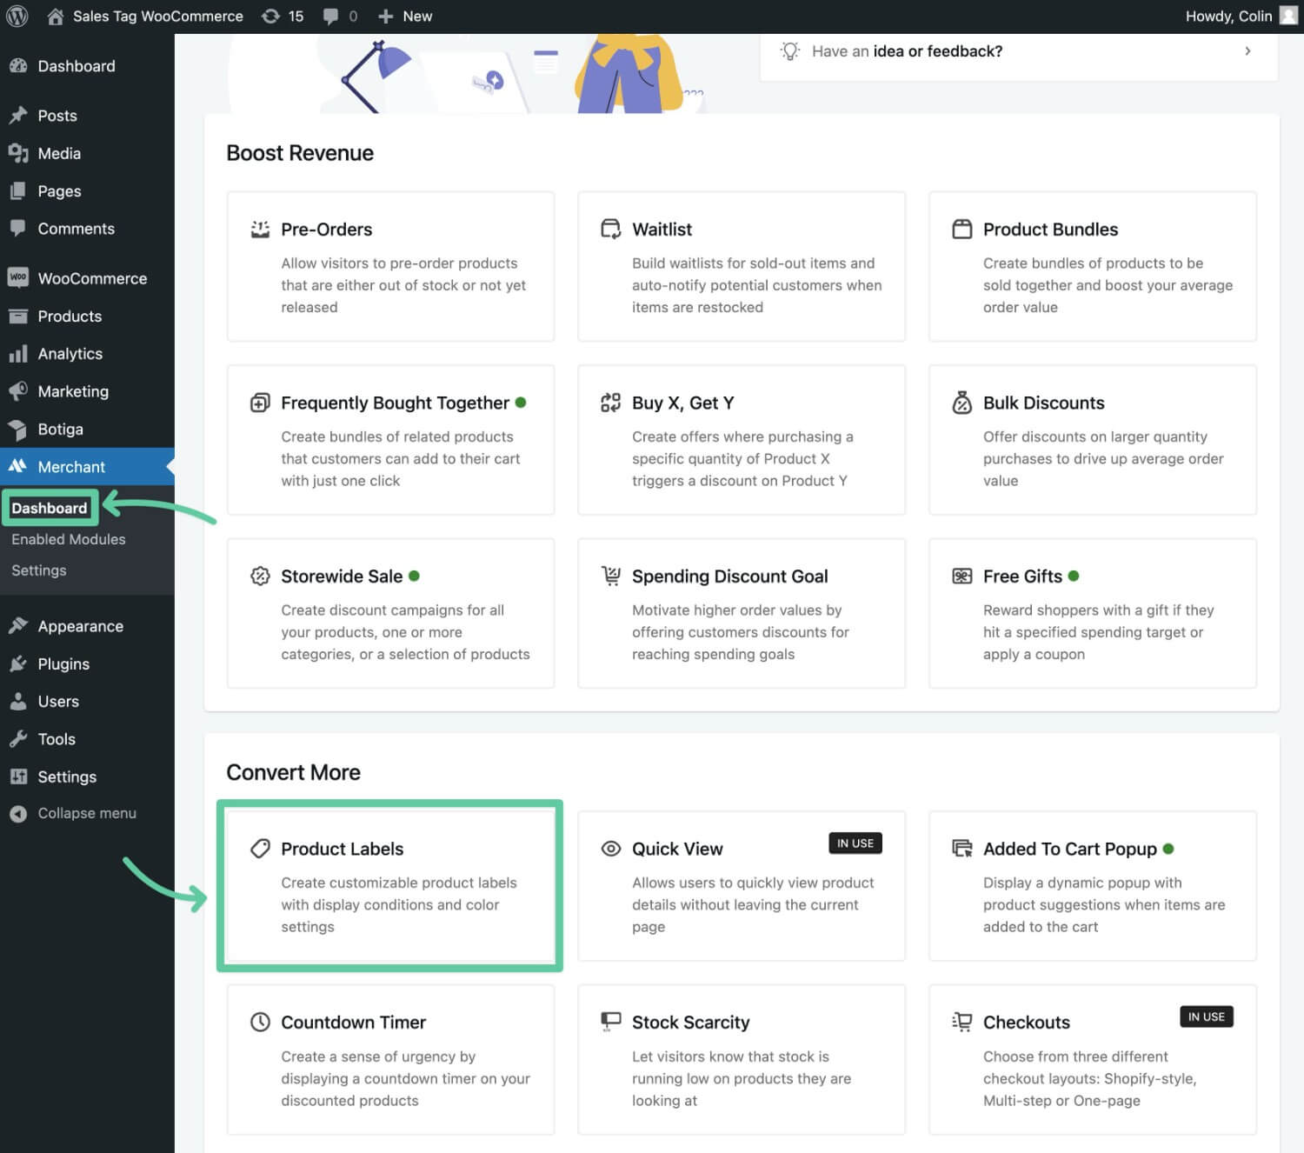The width and height of the screenshot is (1304, 1153).
Task: Click the Pages icon in sidebar
Action: [x=18, y=190]
